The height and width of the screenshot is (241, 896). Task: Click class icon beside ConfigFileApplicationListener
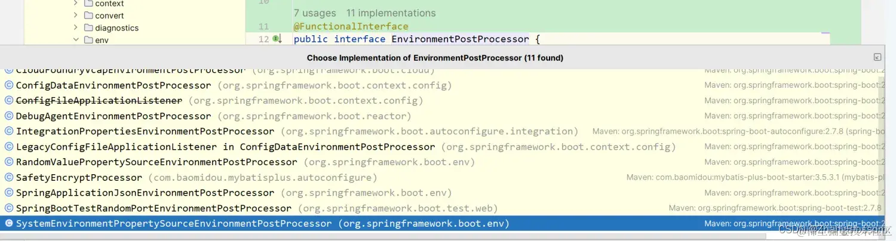(9, 100)
